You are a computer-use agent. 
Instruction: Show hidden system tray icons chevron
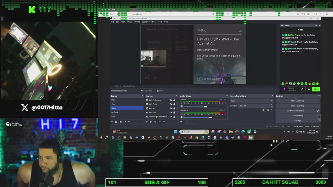pos(284,132)
